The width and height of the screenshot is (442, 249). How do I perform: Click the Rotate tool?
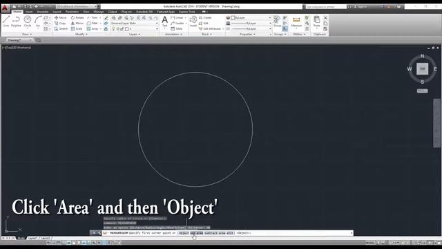(x=77, y=18)
